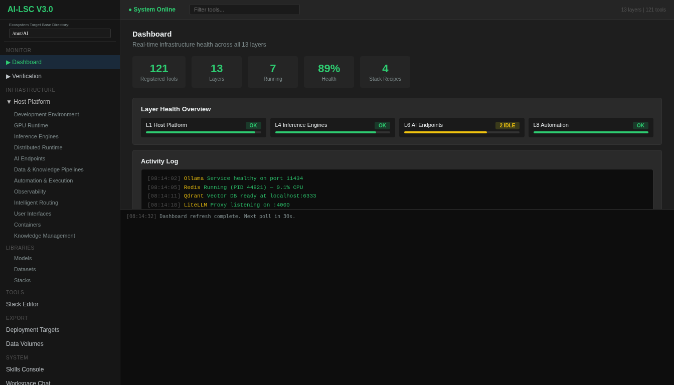Click the L6 AI Endpoints yellow progress bar
This screenshot has width=674, height=385.
pyautogui.click(x=445, y=132)
